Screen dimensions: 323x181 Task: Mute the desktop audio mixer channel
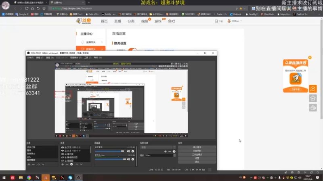tap(128, 151)
